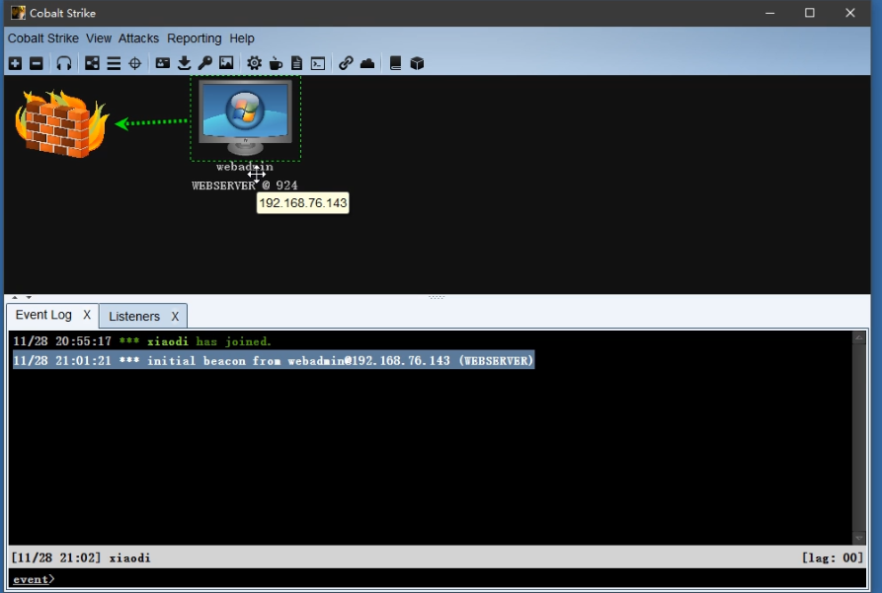Generate an MS Office macro document
The width and height of the screenshot is (882, 593).
pos(296,63)
